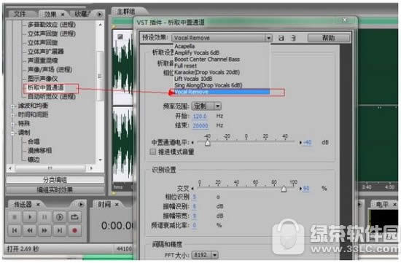401x263 pixels.
Task: Close the 时间 panel tab with its x
Action: [117, 205]
